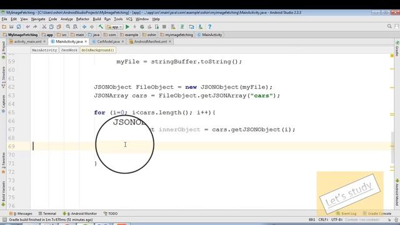Open the VCS menu

click(x=129, y=19)
